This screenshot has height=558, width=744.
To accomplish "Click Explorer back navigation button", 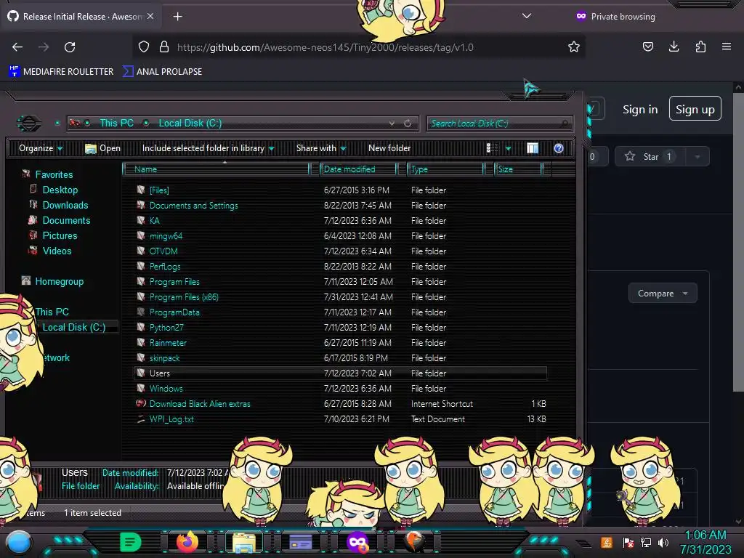I will tap(28, 124).
